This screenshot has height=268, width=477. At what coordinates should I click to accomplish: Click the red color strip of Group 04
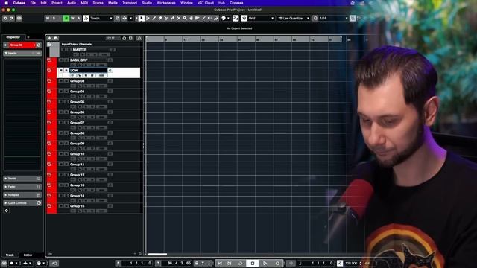point(51,94)
